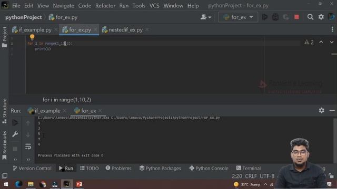Open the Python Console tool window
Screen dimensions: 337x189
pos(209,169)
